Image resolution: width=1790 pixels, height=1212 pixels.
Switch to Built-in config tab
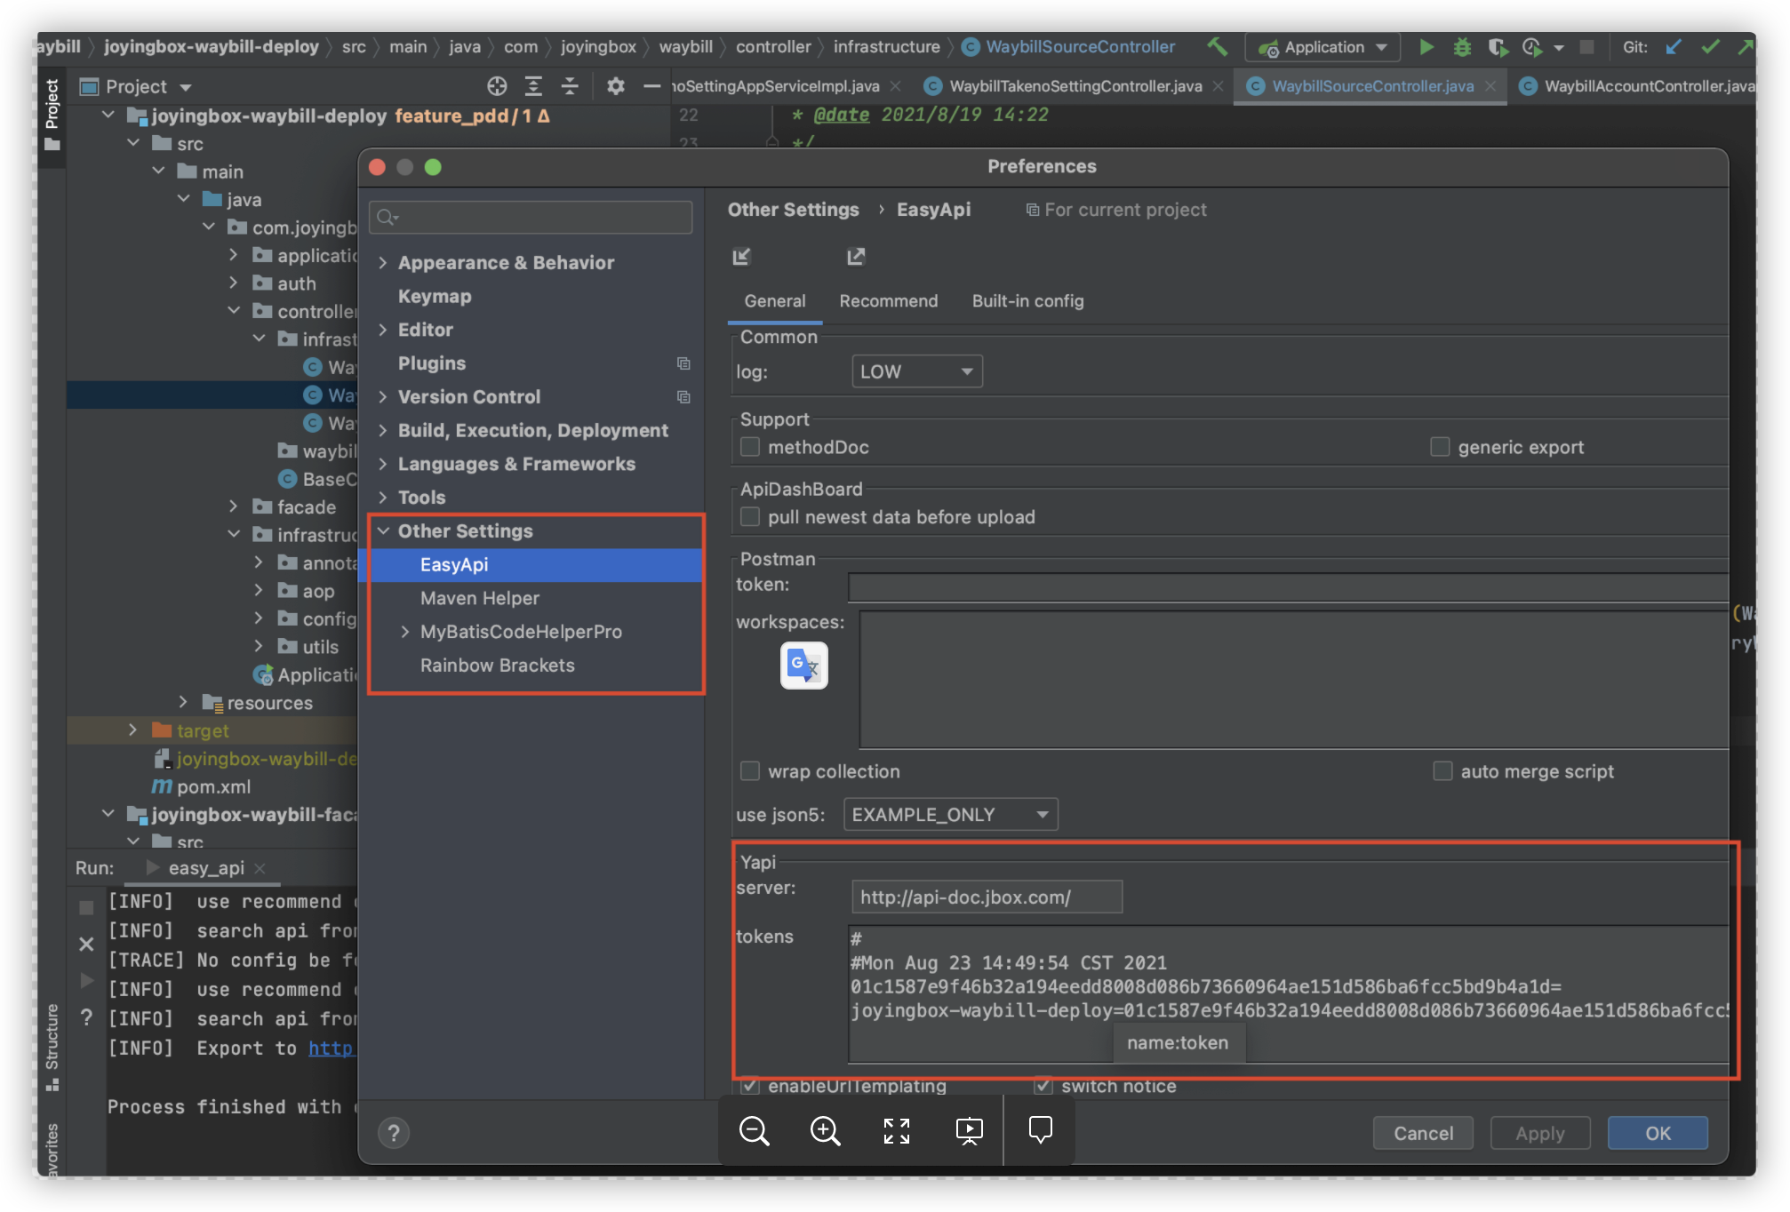tap(1027, 300)
